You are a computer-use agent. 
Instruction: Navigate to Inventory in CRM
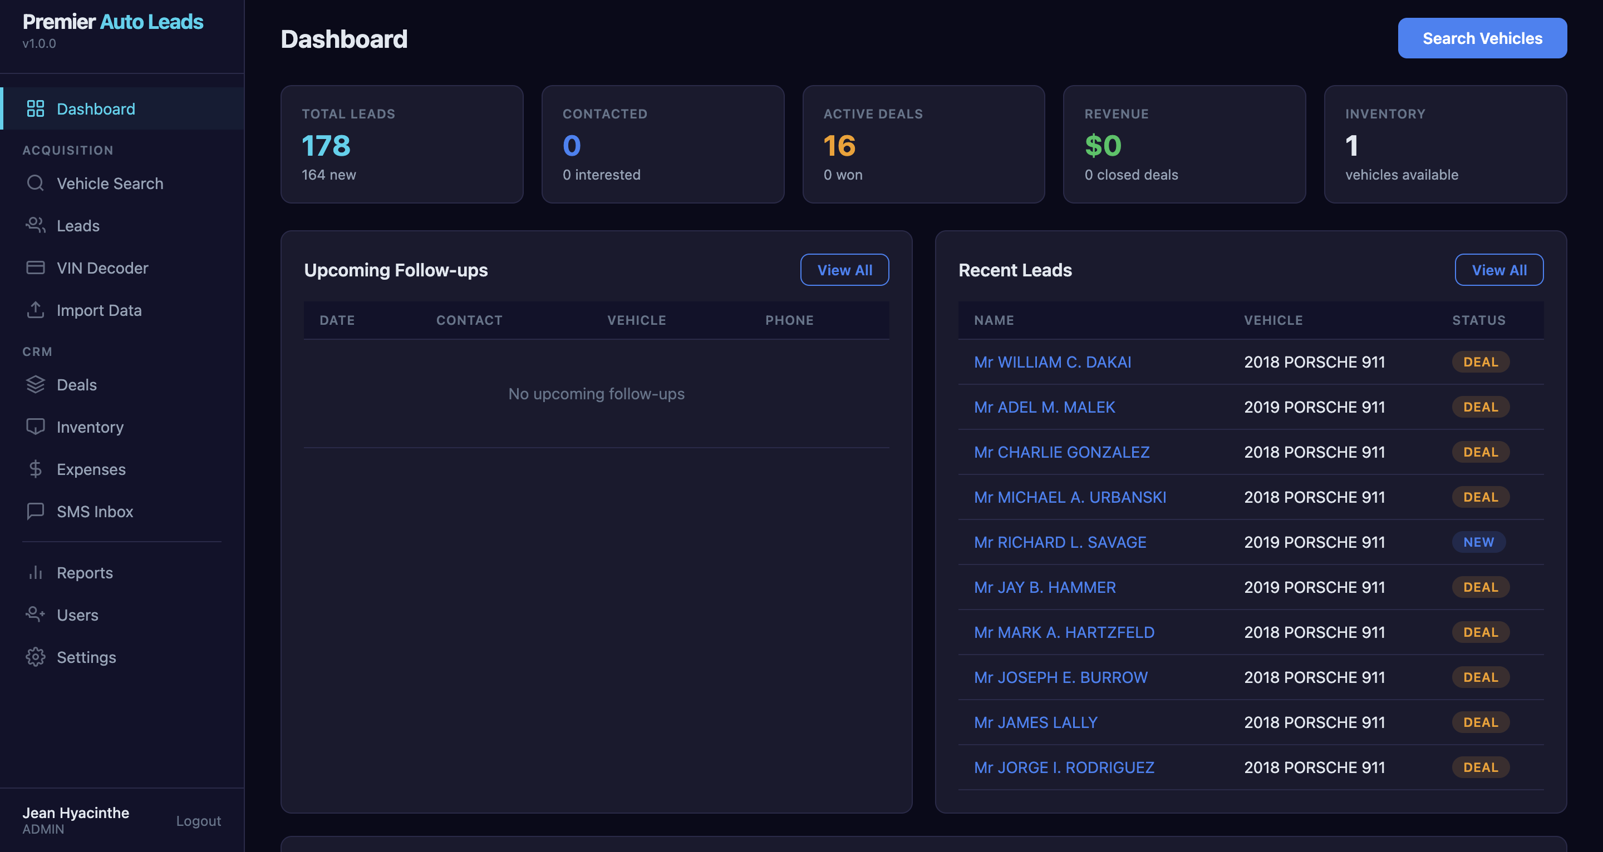123,427
